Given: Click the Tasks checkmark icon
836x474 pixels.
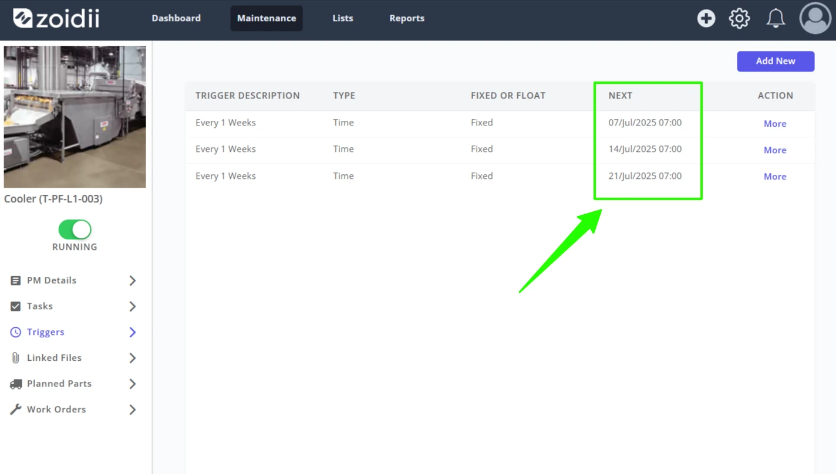Looking at the screenshot, I should click(x=16, y=306).
